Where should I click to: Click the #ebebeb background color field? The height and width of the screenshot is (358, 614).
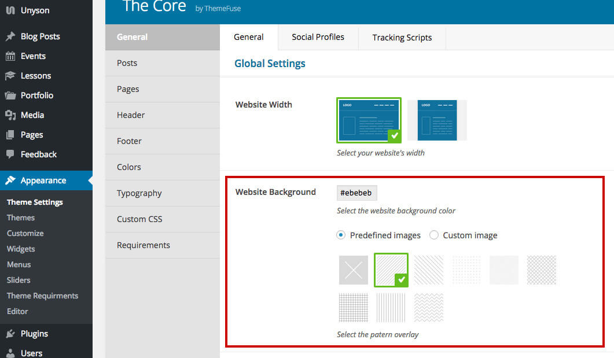[356, 193]
